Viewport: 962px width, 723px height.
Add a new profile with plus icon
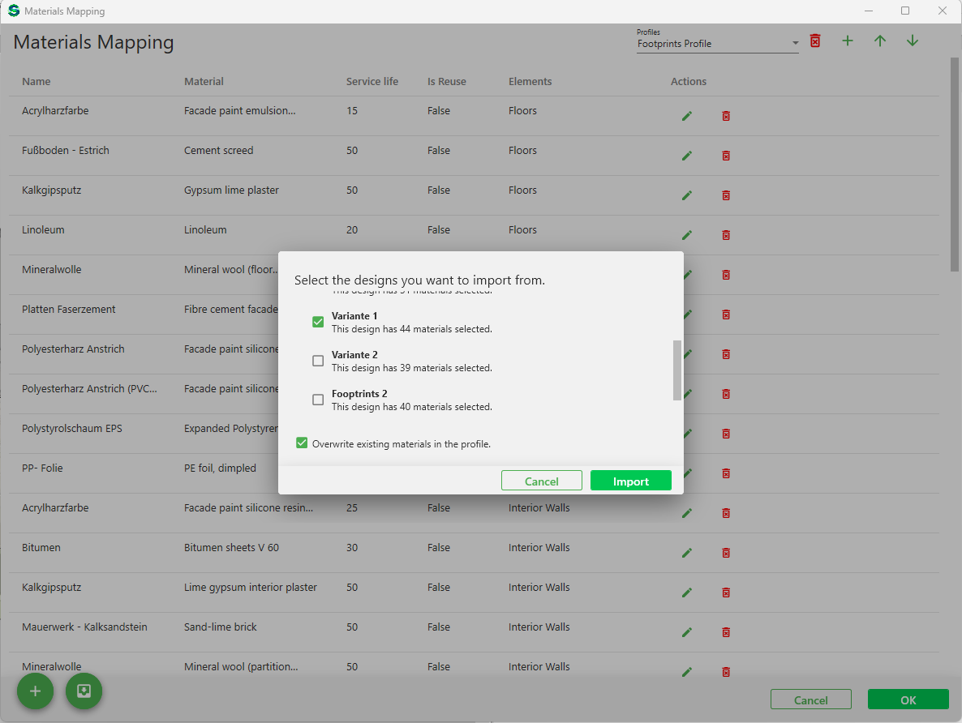pyautogui.click(x=848, y=41)
